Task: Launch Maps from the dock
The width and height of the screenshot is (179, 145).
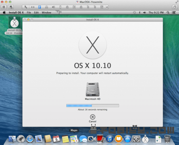Action: [74, 139]
